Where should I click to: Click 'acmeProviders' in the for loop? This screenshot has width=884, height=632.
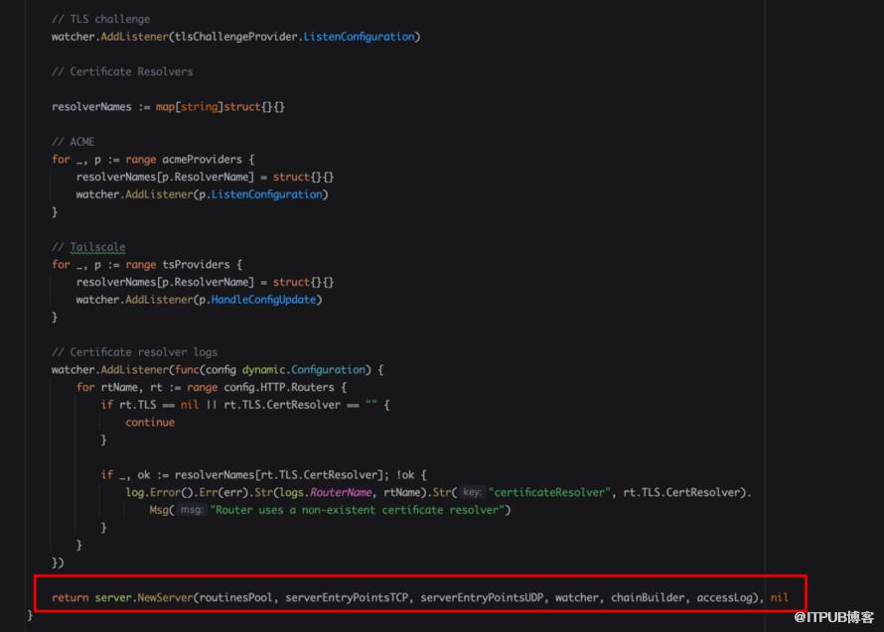(x=202, y=160)
